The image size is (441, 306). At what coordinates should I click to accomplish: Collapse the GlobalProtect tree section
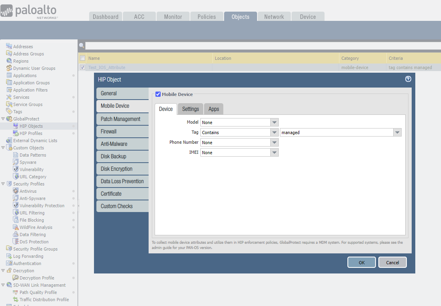(3, 118)
